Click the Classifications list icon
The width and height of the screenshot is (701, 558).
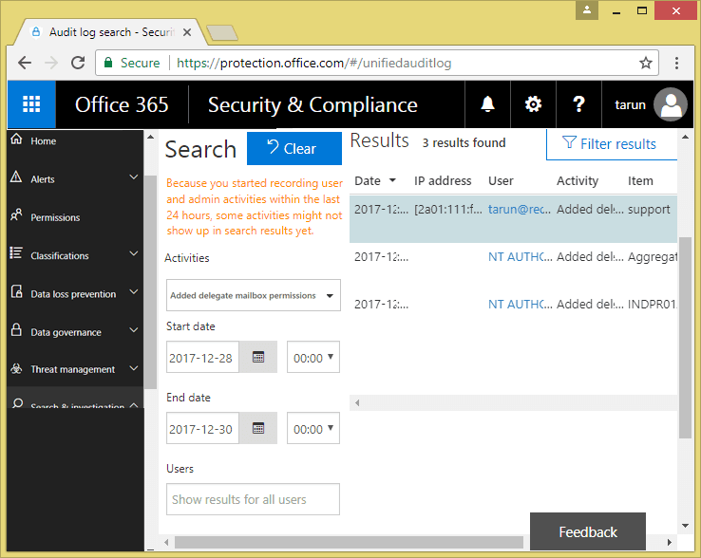(x=16, y=252)
